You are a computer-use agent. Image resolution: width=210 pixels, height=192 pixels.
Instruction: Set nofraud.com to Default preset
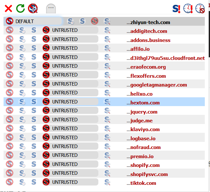click(9, 146)
